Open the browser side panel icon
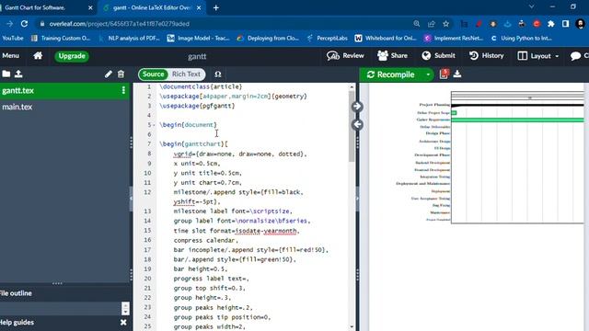 (x=566, y=24)
